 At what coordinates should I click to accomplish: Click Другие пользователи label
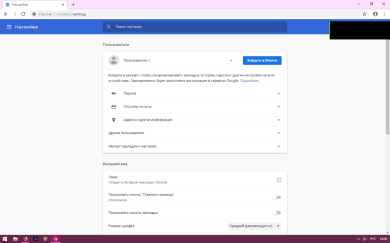click(126, 133)
